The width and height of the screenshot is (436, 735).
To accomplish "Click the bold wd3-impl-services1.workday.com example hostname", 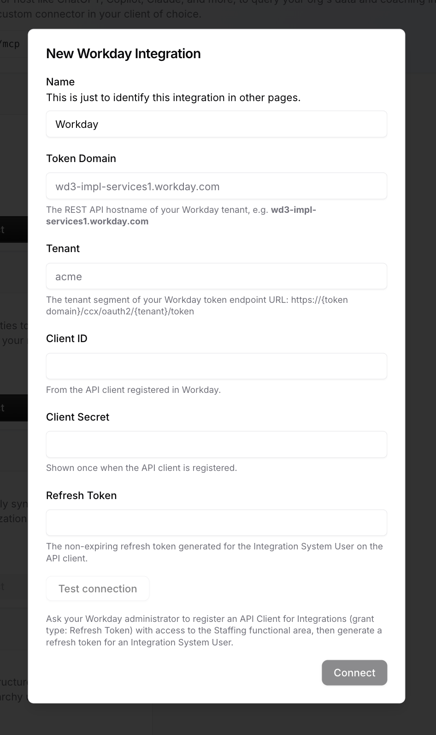I will 181,216.
